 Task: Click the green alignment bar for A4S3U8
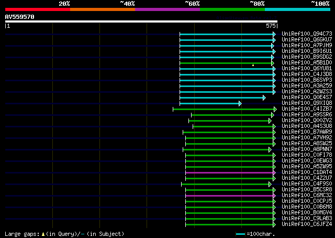pyautogui.click(x=233, y=127)
